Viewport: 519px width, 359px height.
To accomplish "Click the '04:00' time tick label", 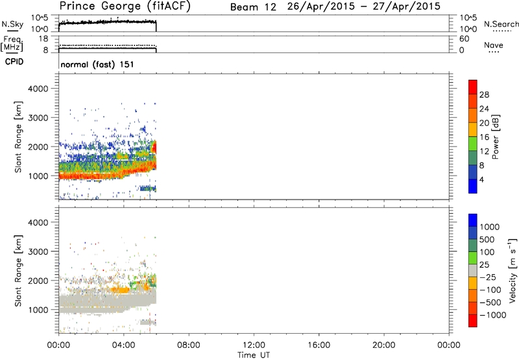I will (x=123, y=345).
